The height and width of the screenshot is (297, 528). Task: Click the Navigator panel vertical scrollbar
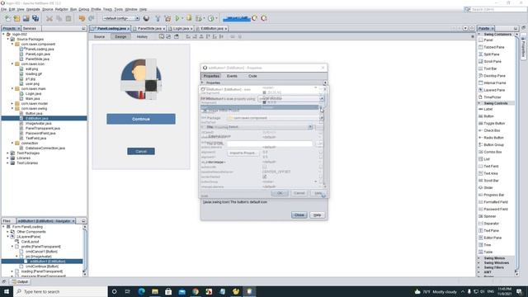click(84, 251)
